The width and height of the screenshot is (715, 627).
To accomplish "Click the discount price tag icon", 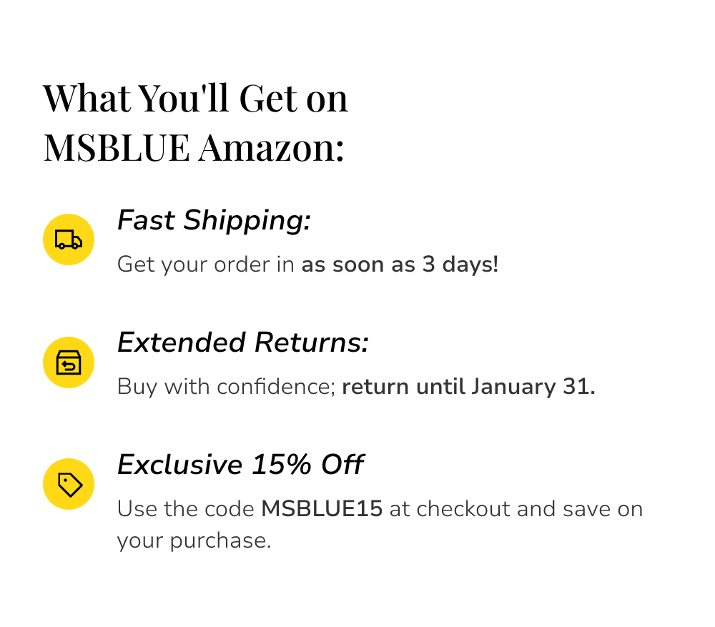I will 69,484.
